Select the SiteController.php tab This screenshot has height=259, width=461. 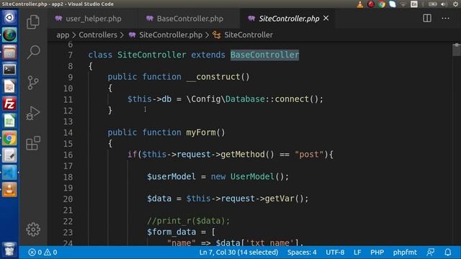[x=288, y=19]
